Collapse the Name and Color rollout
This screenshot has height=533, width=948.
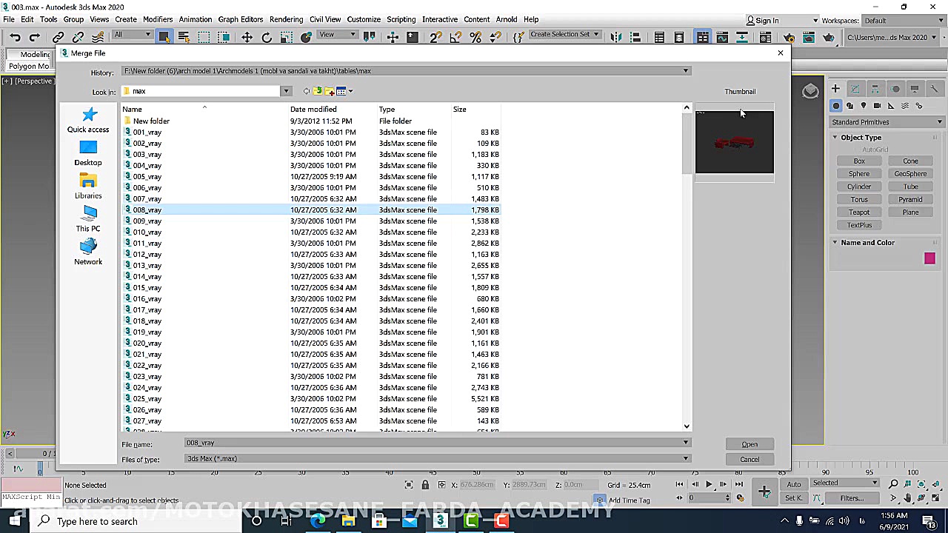pos(835,243)
